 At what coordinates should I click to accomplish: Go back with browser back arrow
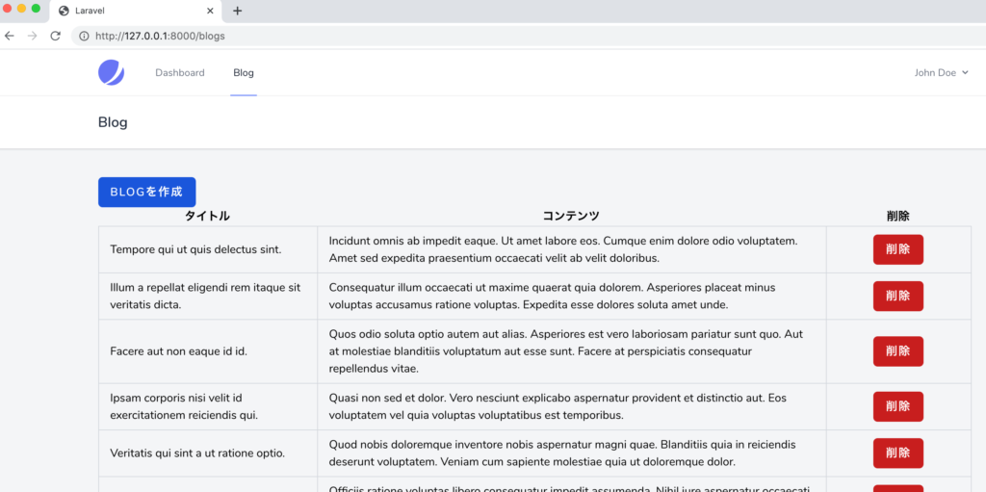coord(9,36)
